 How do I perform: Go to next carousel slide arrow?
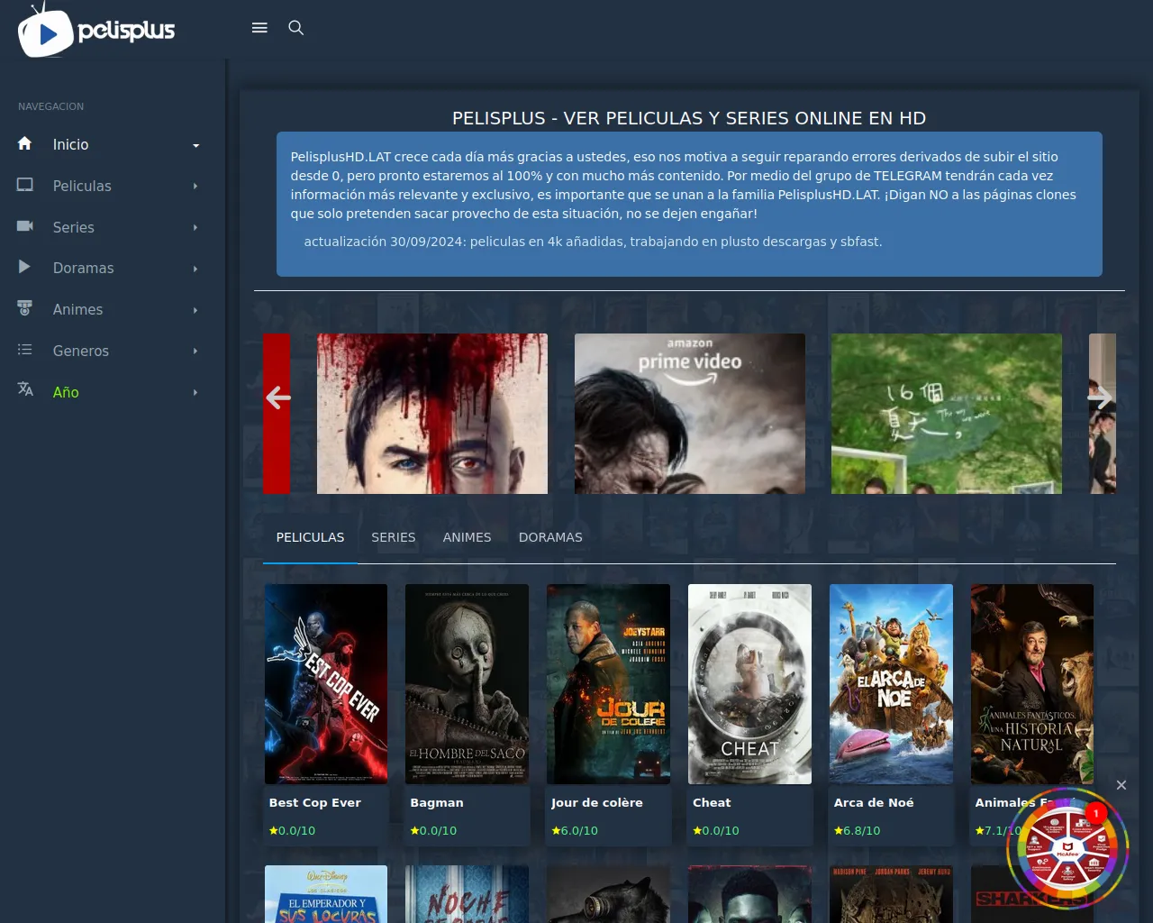1100,398
